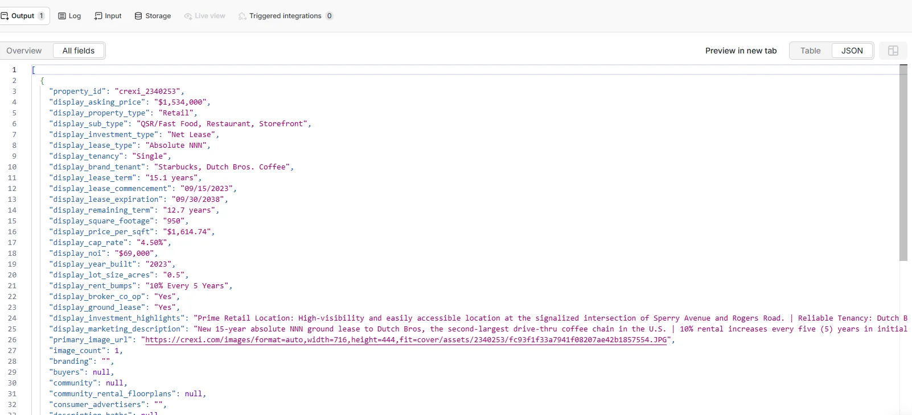912x415 pixels.
Task: Click the vertical scrollbar thumb
Action: (903, 163)
